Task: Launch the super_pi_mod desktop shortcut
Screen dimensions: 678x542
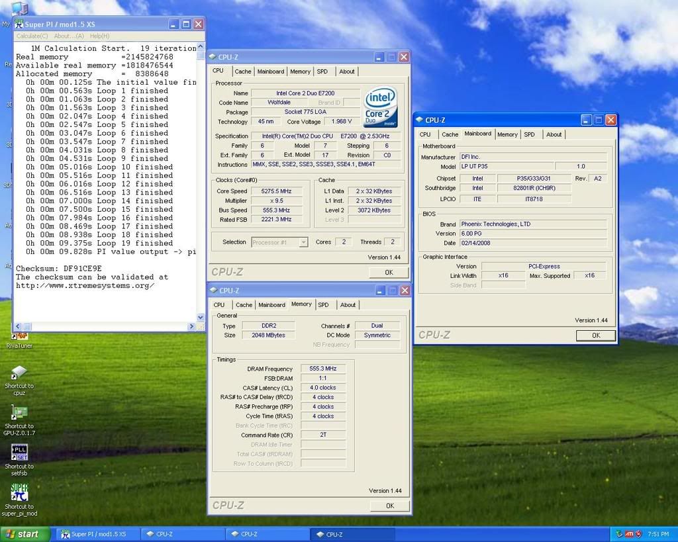Action: pos(19,500)
